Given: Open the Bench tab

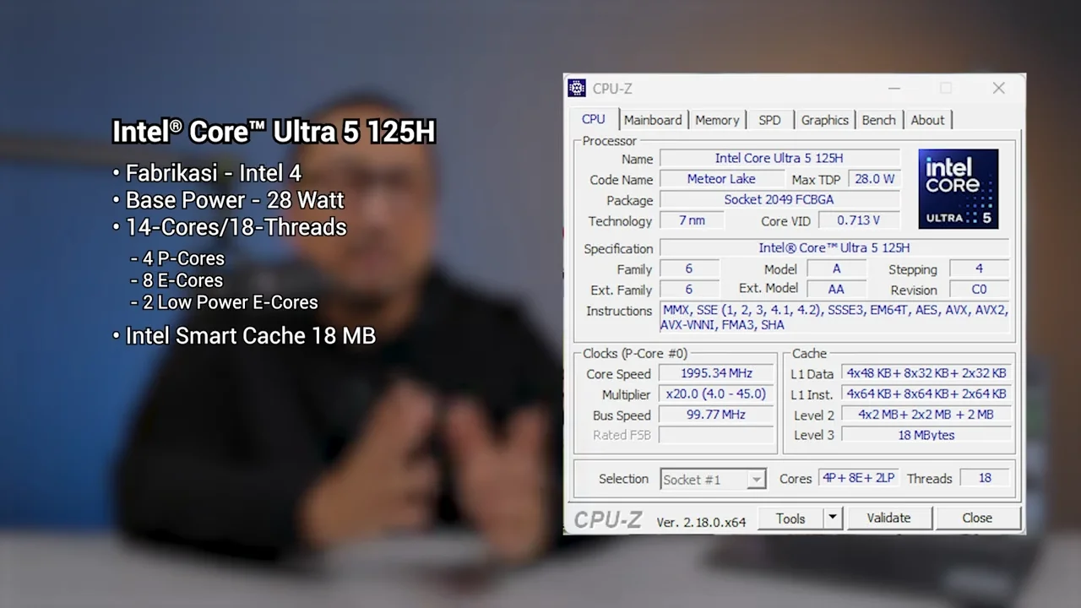Looking at the screenshot, I should tap(878, 120).
